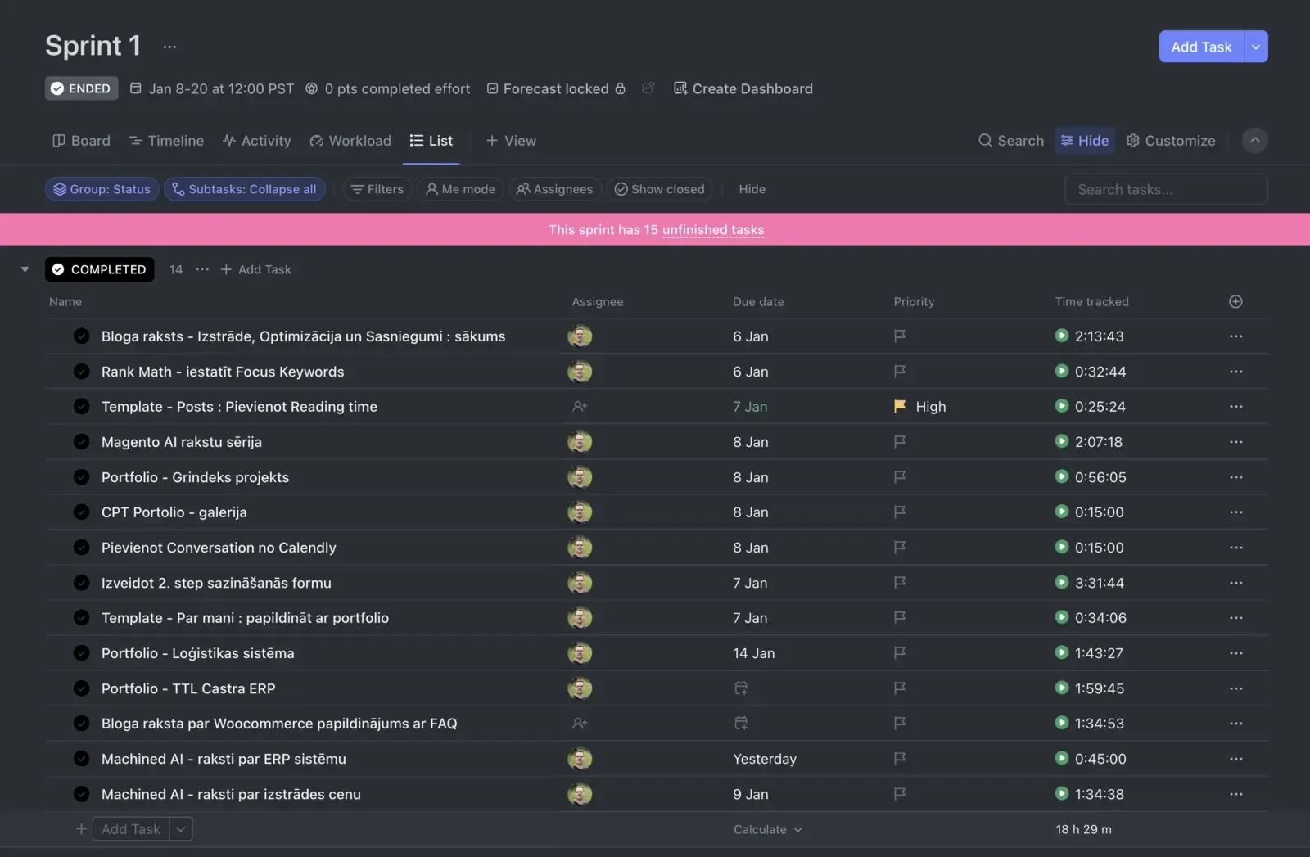This screenshot has width=1310, height=857.
Task: Set due date for Portfolio - TTL Castra ERP
Action: coord(741,688)
